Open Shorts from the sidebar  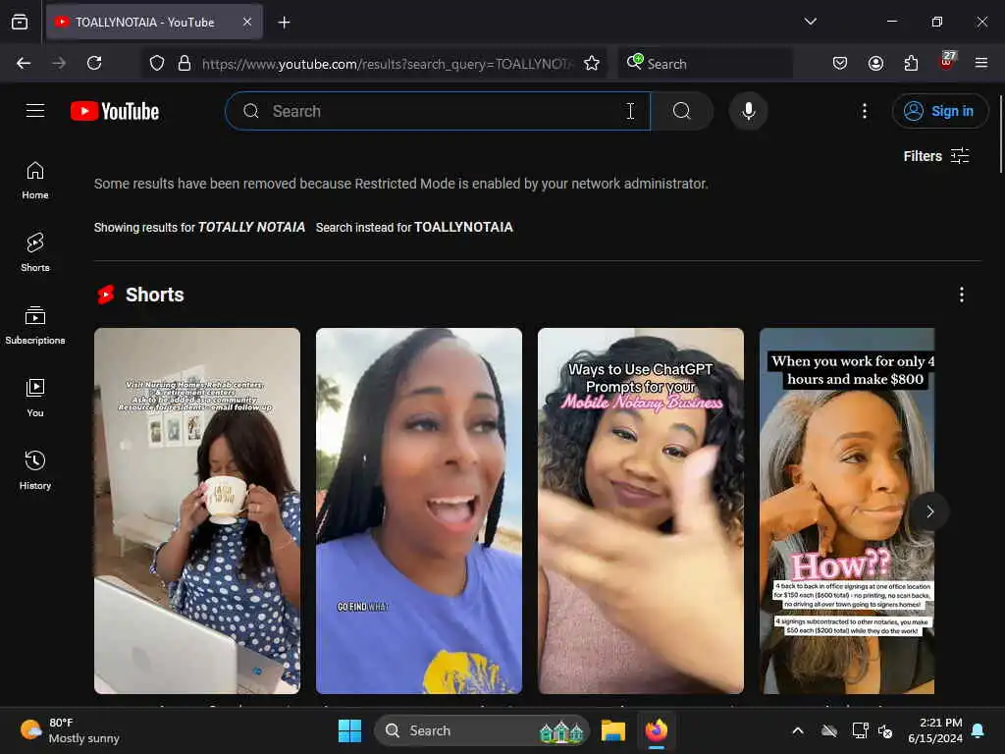point(35,252)
